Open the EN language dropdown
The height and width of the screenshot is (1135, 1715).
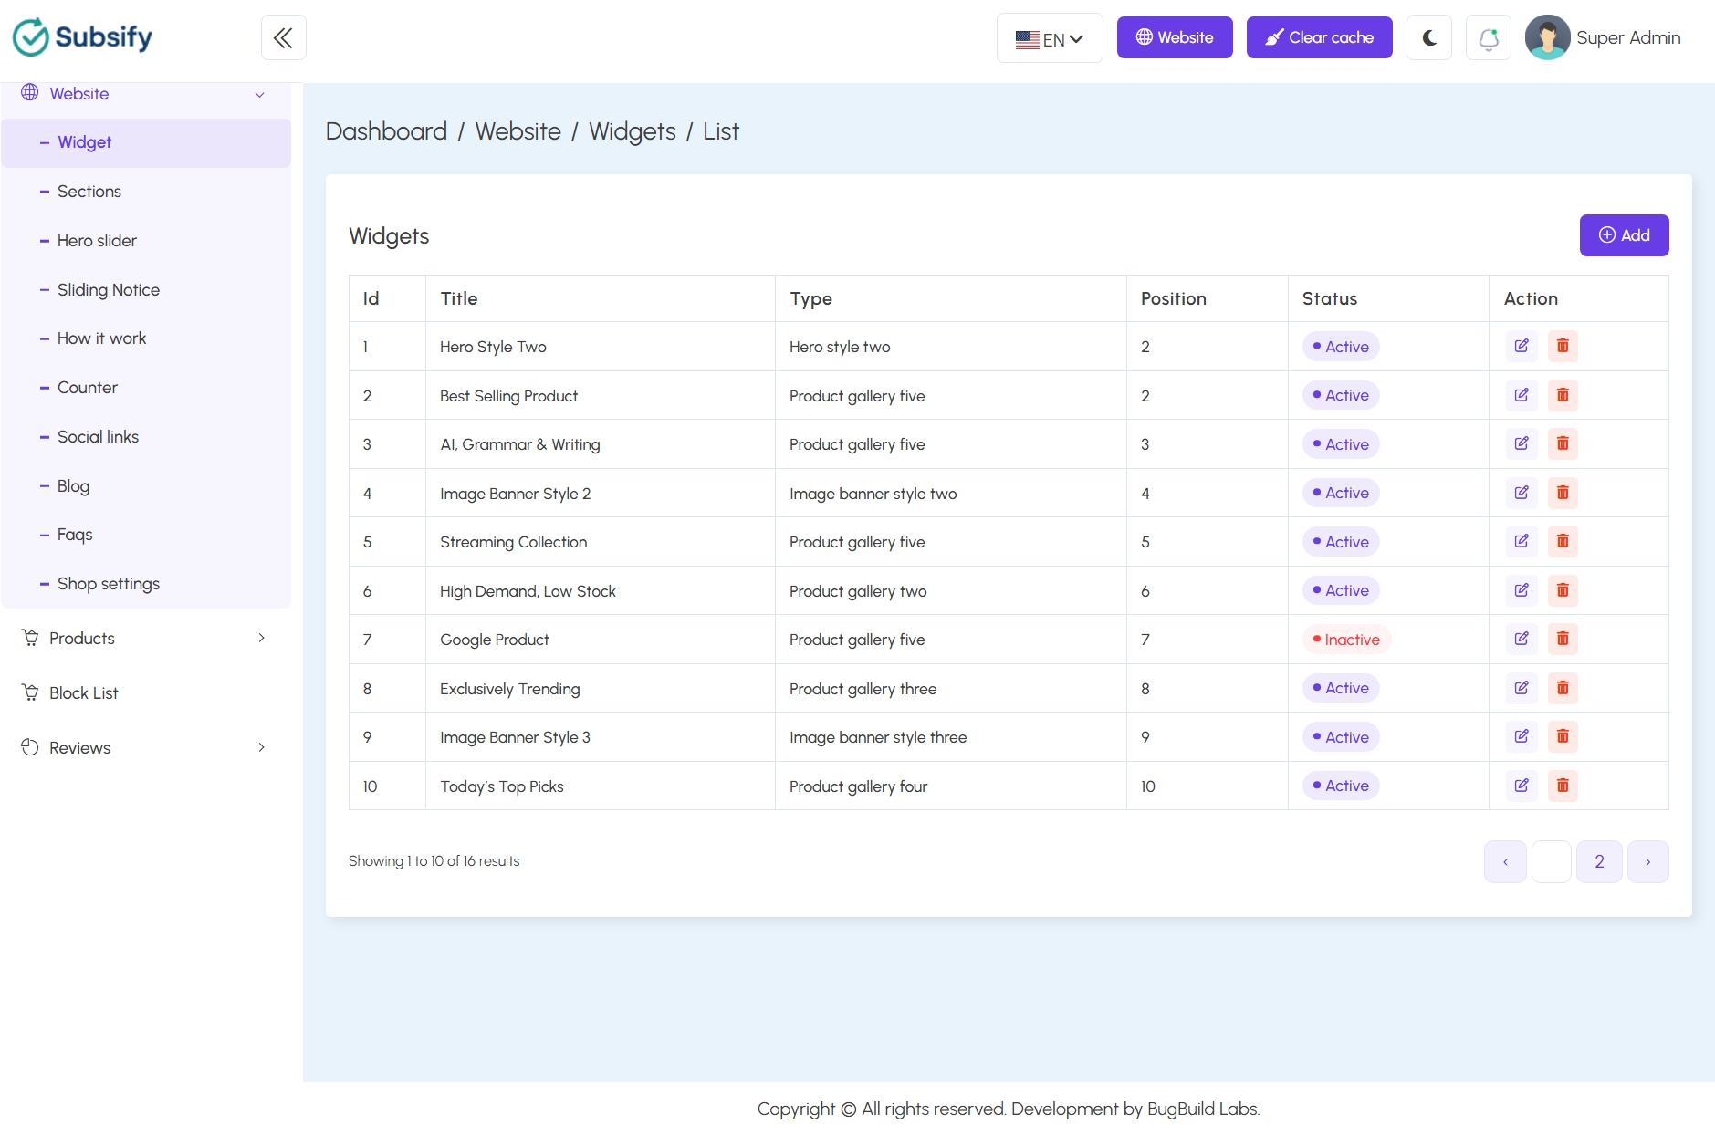click(x=1050, y=38)
